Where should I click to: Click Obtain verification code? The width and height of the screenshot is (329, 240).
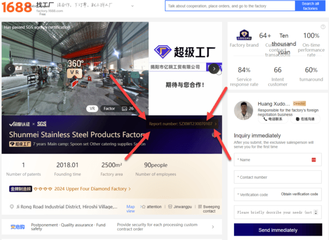click(299, 194)
